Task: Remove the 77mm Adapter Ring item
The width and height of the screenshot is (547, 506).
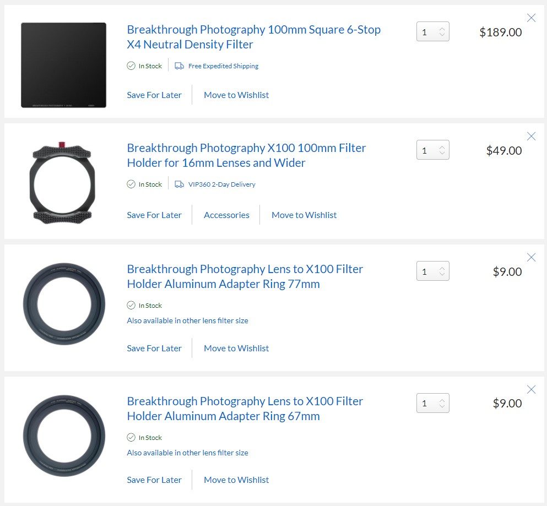Action: pyautogui.click(x=531, y=257)
